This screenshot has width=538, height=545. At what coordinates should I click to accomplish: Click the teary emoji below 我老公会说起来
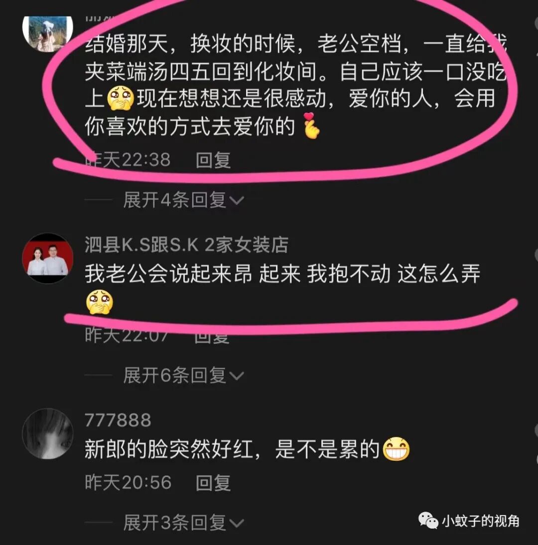coord(100,302)
